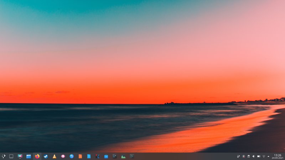Click the leftmost system tray icon
Image resolution: width=285 pixels, height=160 pixels.
238,156
